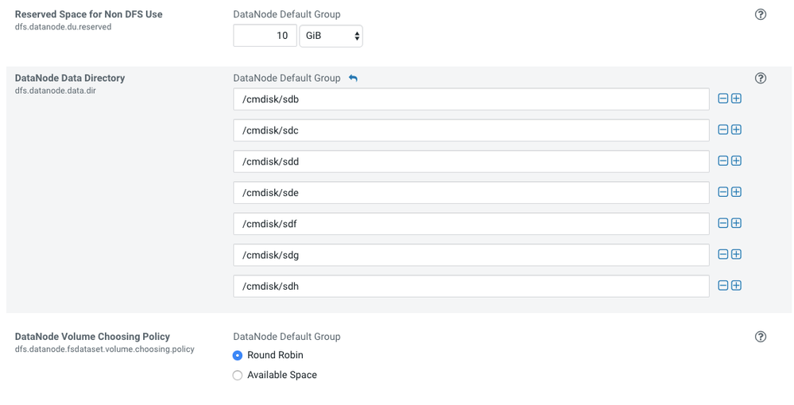Open help for DataNode Volume Choosing Policy
794x405 pixels.
760,337
